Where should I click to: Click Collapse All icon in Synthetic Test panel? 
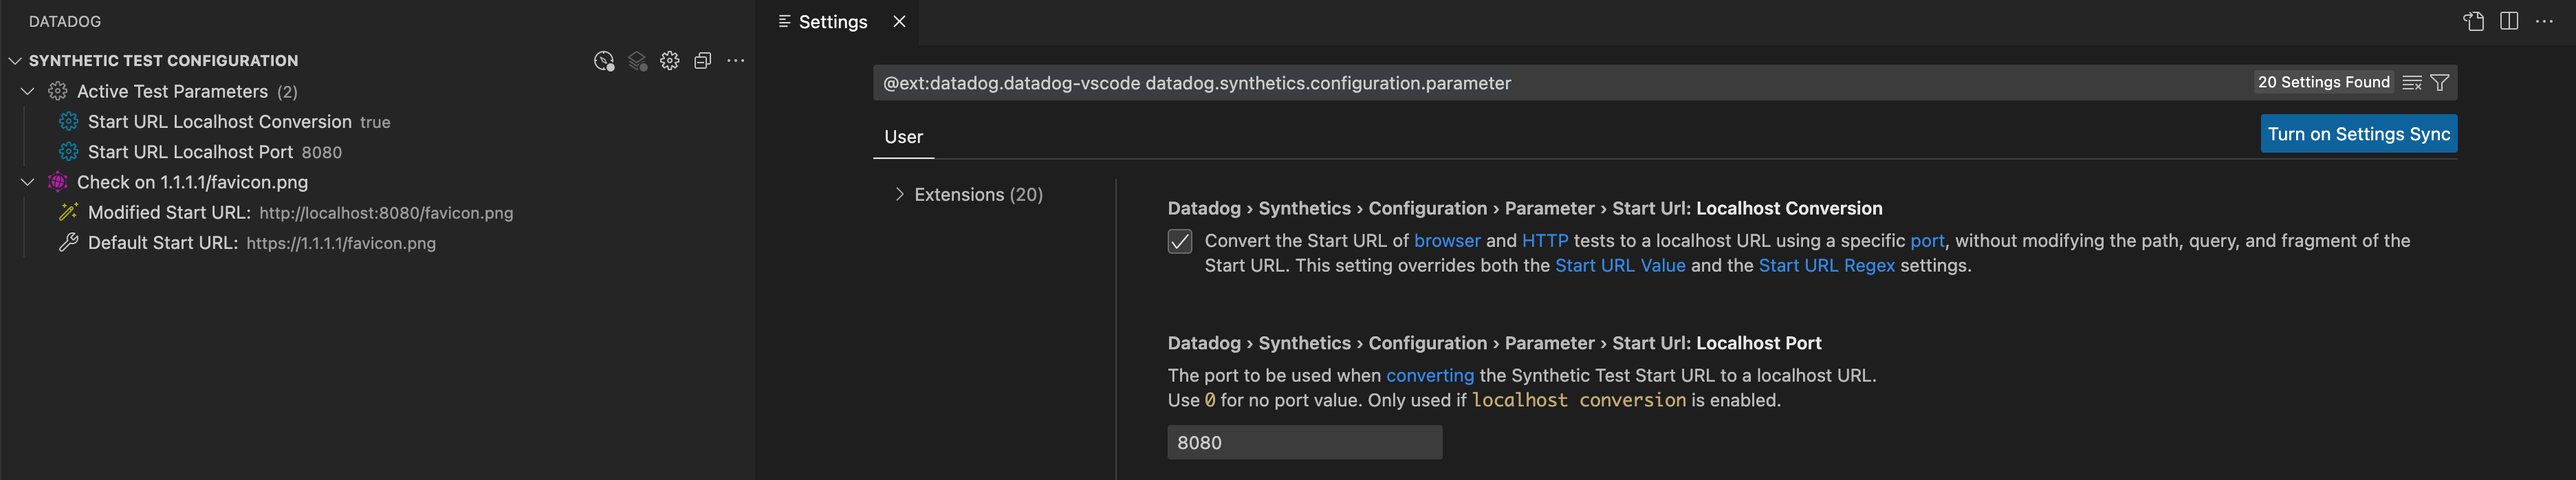[703, 61]
